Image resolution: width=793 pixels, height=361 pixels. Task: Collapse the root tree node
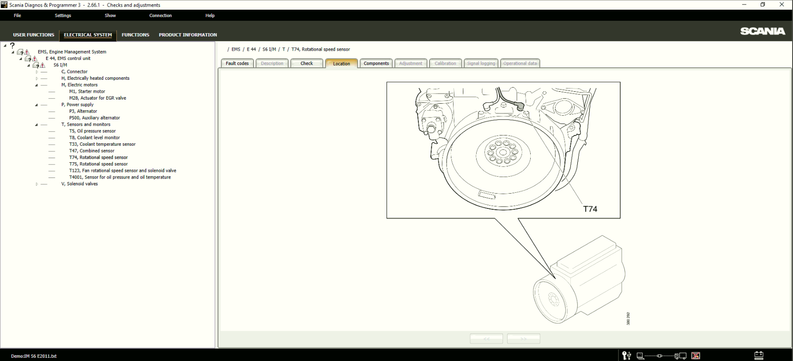point(5,46)
